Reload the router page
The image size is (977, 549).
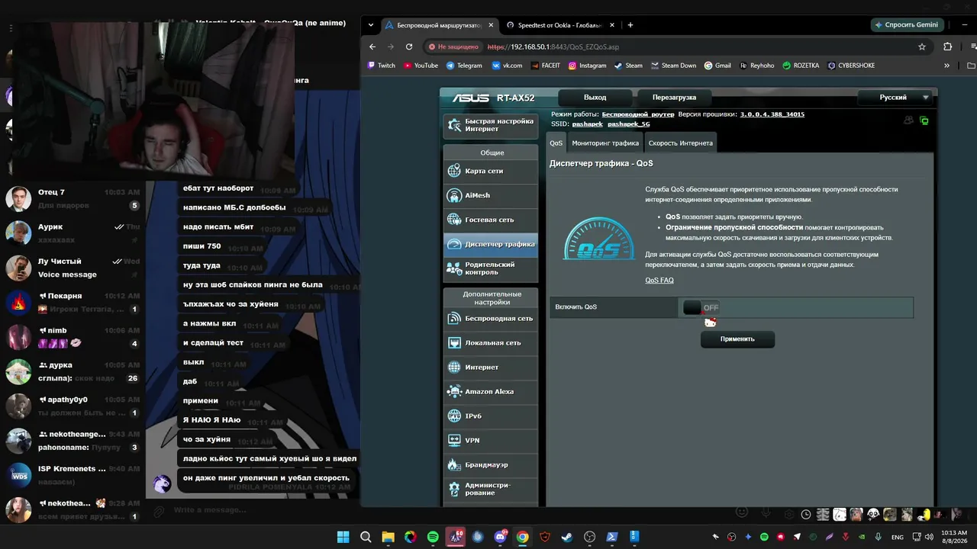tap(409, 47)
